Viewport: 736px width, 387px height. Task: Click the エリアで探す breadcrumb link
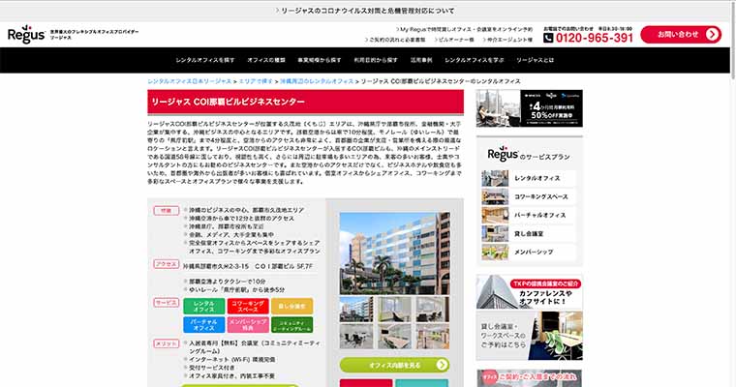pyautogui.click(x=253, y=82)
